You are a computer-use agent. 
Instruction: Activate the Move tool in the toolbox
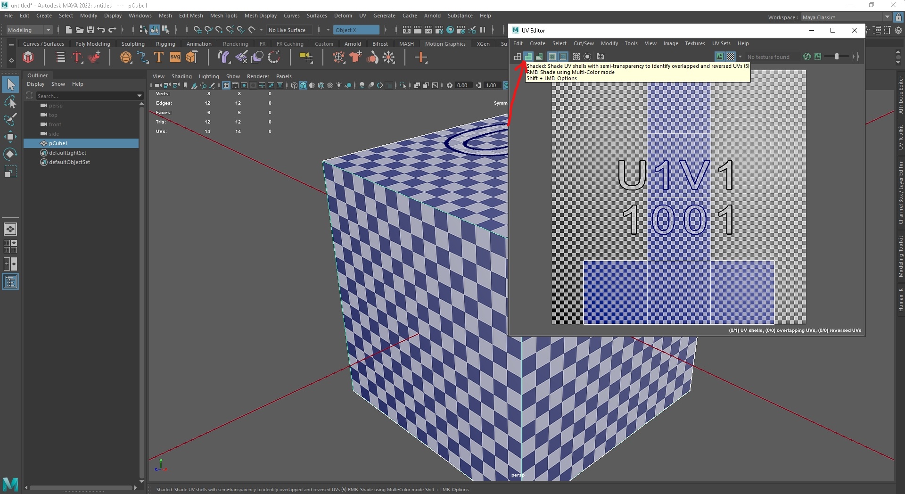click(10, 137)
